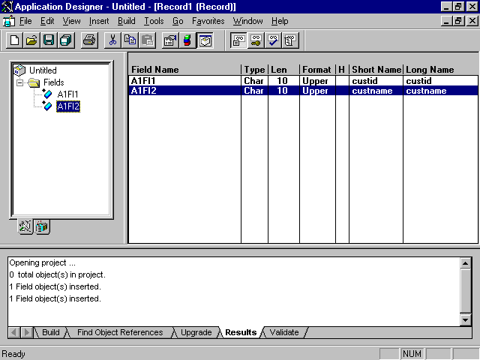This screenshot has width=480, height=360.
Task: Open the Build menu
Action: point(127,21)
